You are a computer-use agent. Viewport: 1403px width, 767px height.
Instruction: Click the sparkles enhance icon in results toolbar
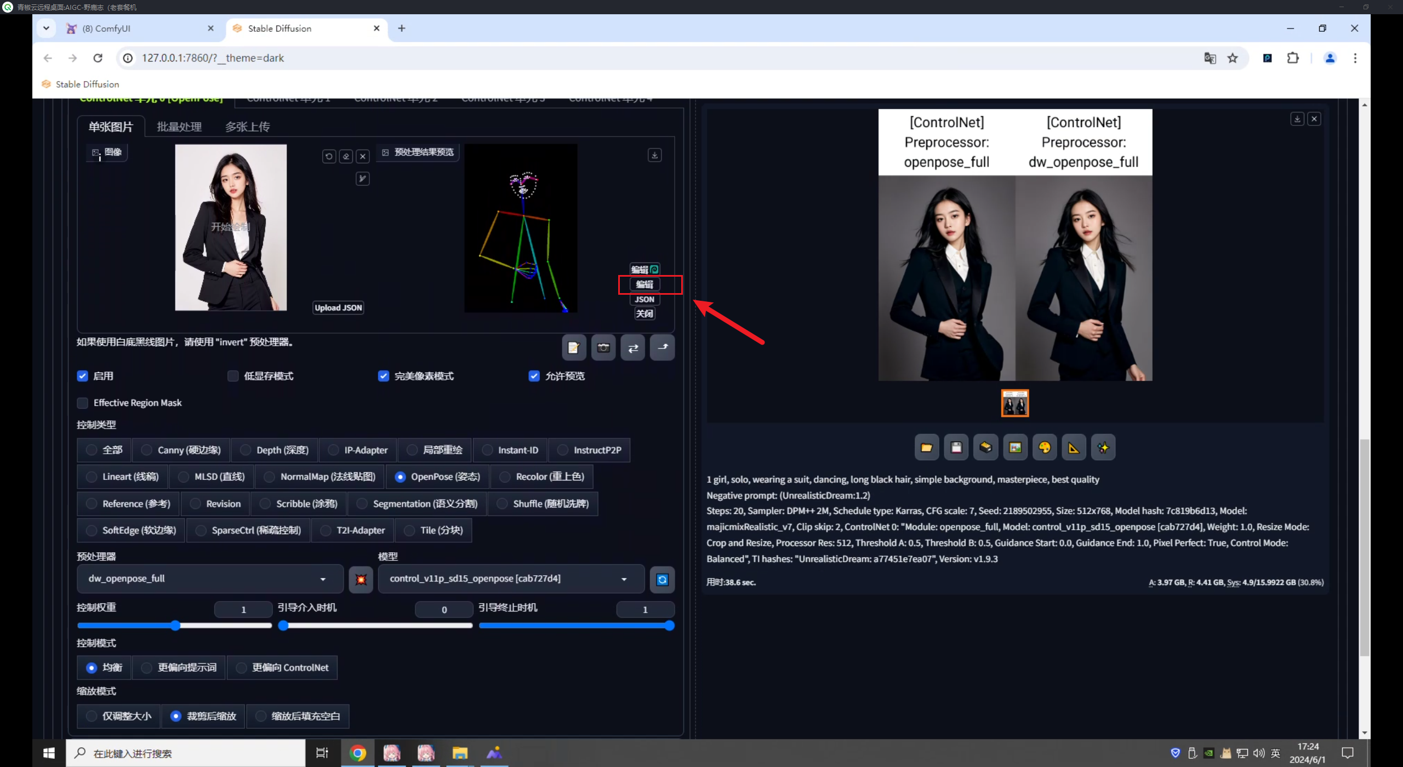point(1103,447)
